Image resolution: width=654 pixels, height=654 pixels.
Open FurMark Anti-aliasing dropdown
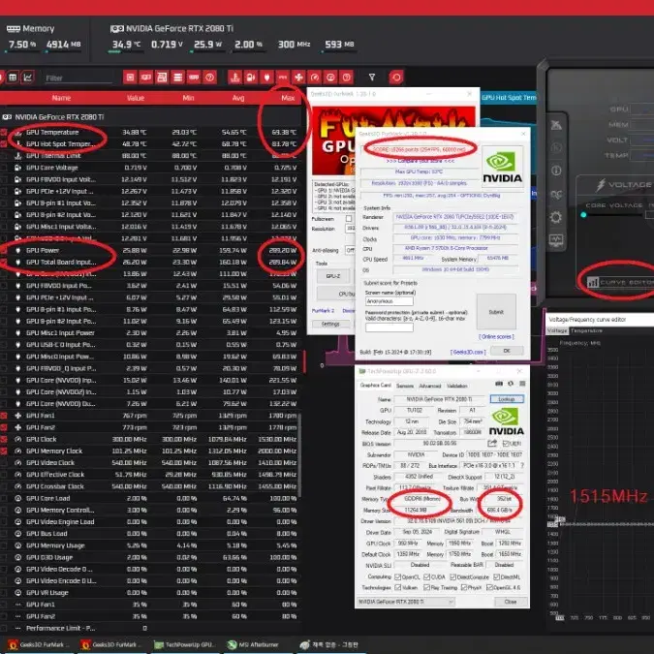(350, 250)
